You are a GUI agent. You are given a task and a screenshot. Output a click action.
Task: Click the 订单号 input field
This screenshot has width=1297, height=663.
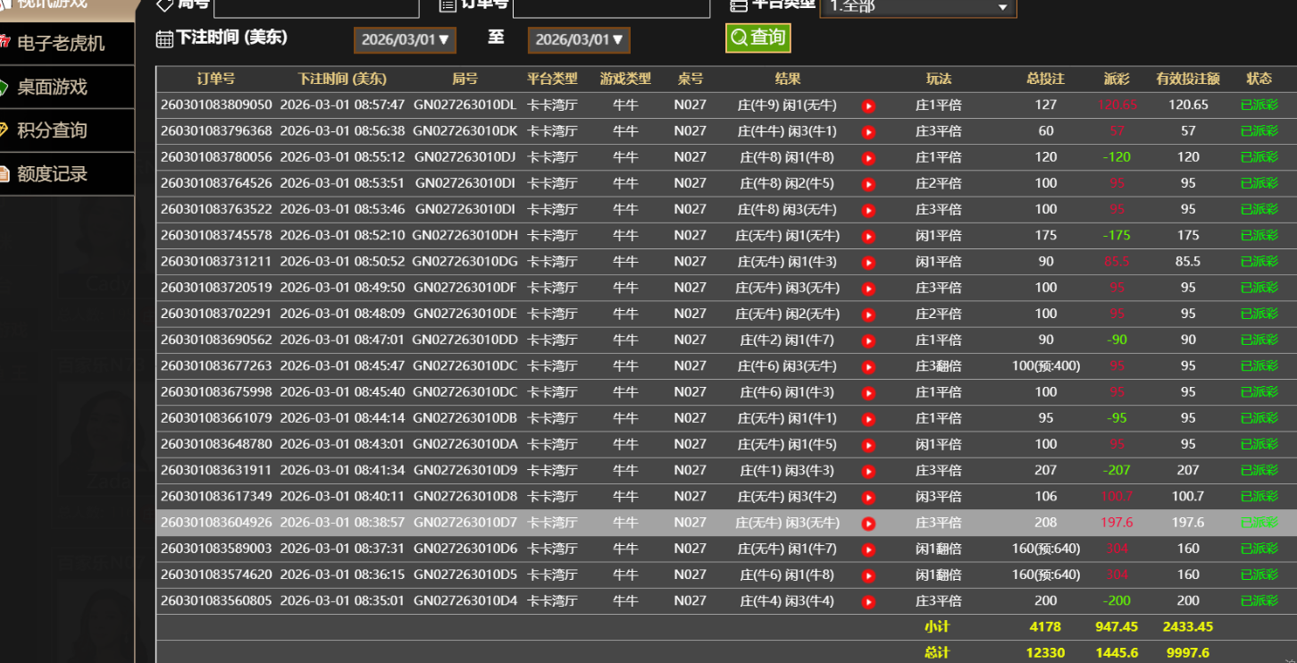pyautogui.click(x=606, y=7)
